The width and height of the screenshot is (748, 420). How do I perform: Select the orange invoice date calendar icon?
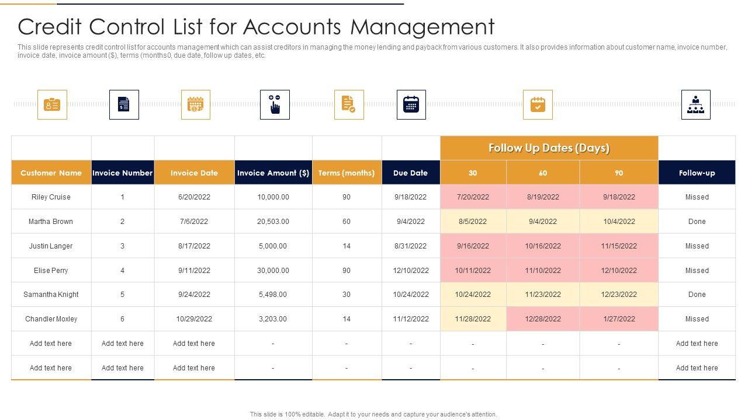(x=195, y=104)
